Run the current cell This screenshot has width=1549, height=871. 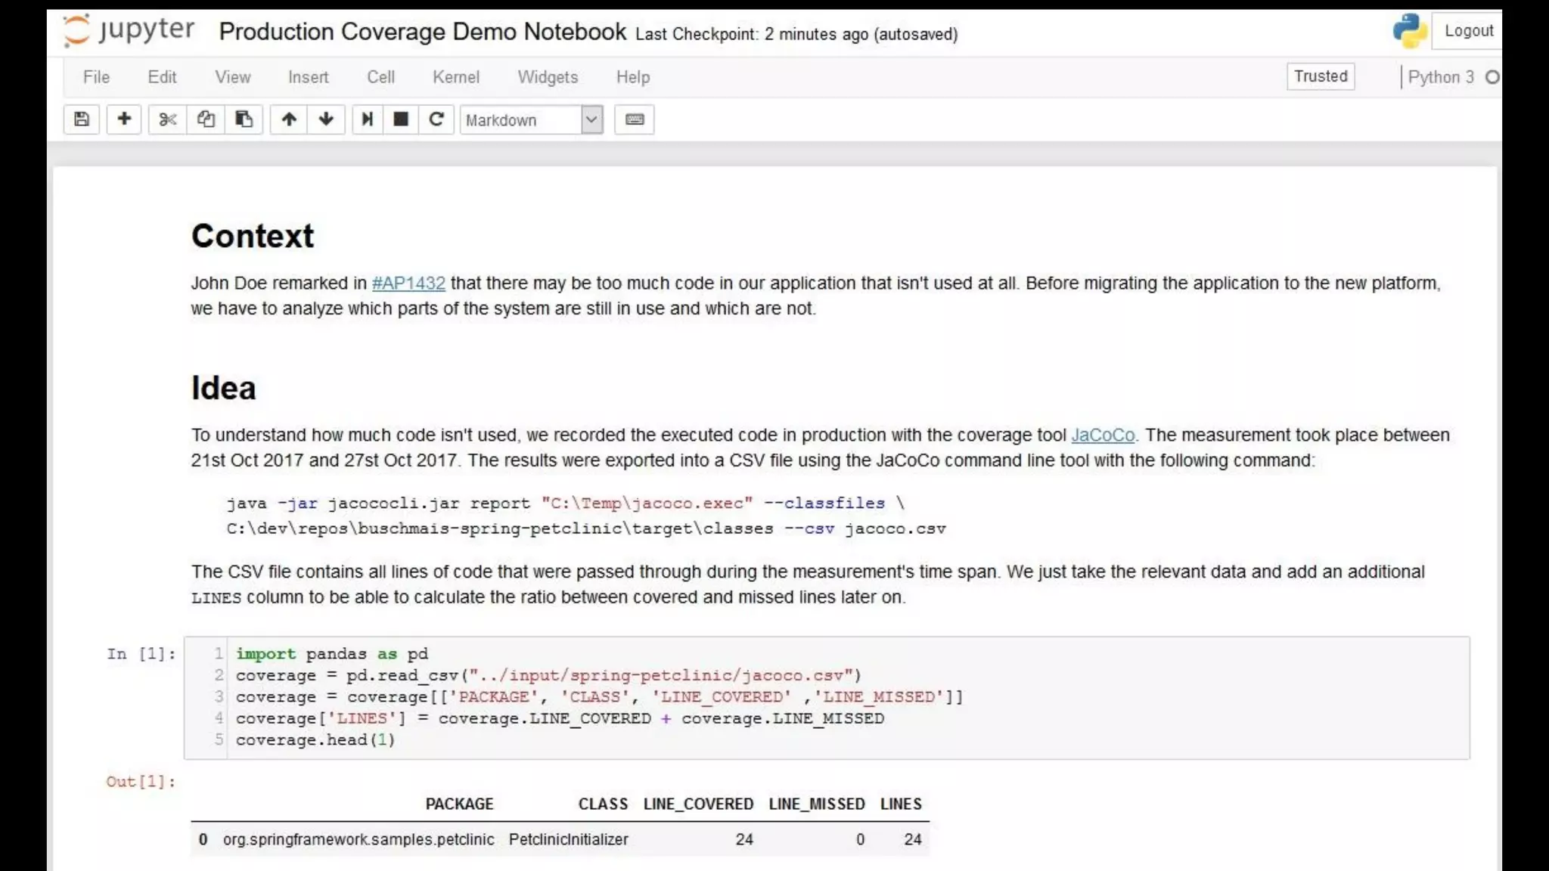[367, 119]
